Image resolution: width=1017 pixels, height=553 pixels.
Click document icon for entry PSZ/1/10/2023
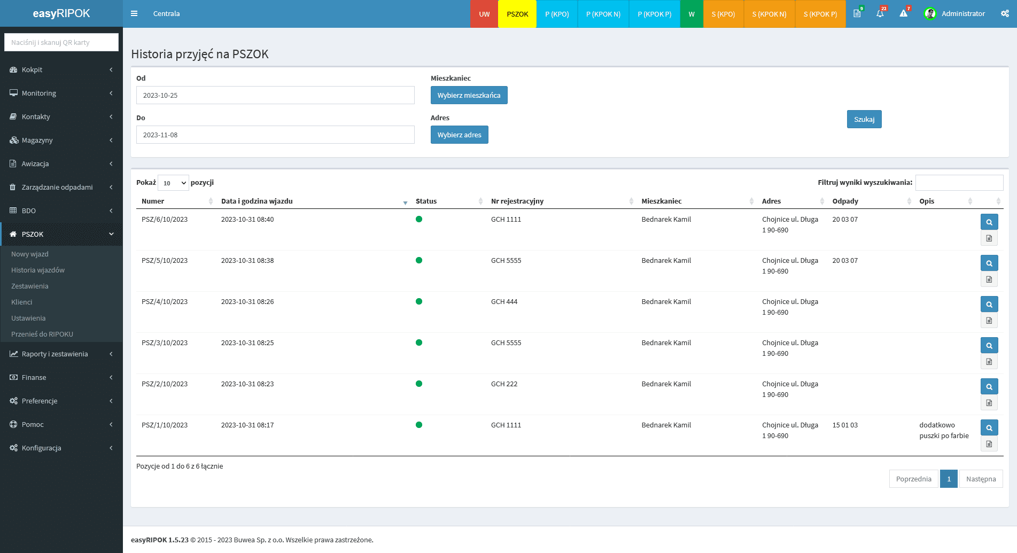(x=989, y=444)
